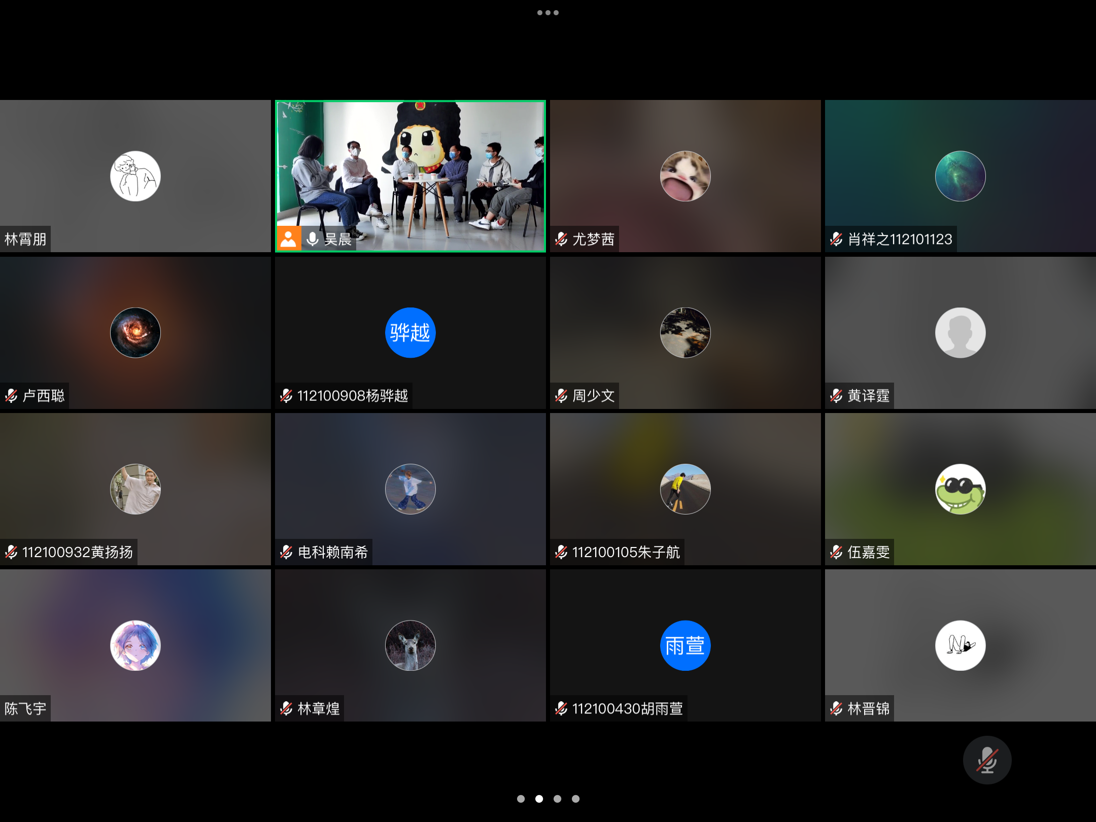
Task: Click the blue 骅越 avatar circle
Action: tap(410, 333)
